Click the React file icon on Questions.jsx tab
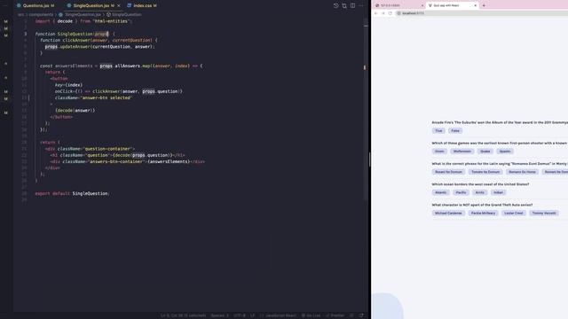The image size is (568, 319). coord(19,6)
